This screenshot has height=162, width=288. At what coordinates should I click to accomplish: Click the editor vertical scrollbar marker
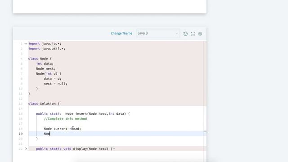pos(205,131)
